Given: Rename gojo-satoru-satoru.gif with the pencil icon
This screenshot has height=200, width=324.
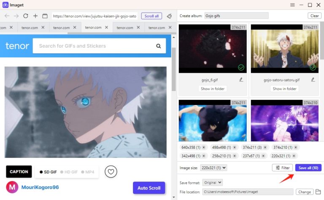Looking at the screenshot, I should point(313,80).
